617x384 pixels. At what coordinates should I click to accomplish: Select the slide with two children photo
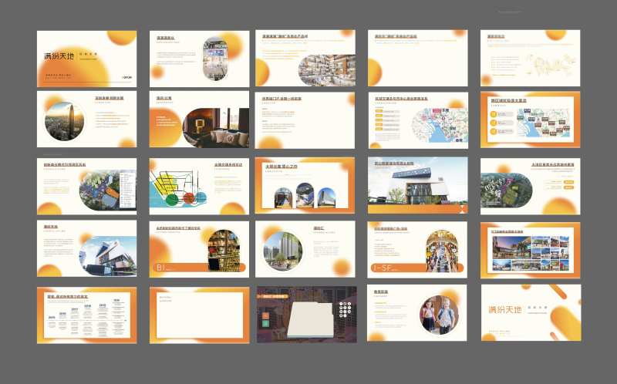pos(417,313)
